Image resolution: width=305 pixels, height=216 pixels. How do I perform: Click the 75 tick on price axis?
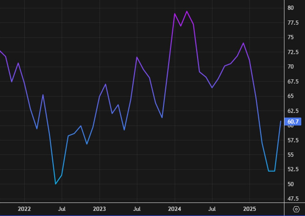pos(291,37)
